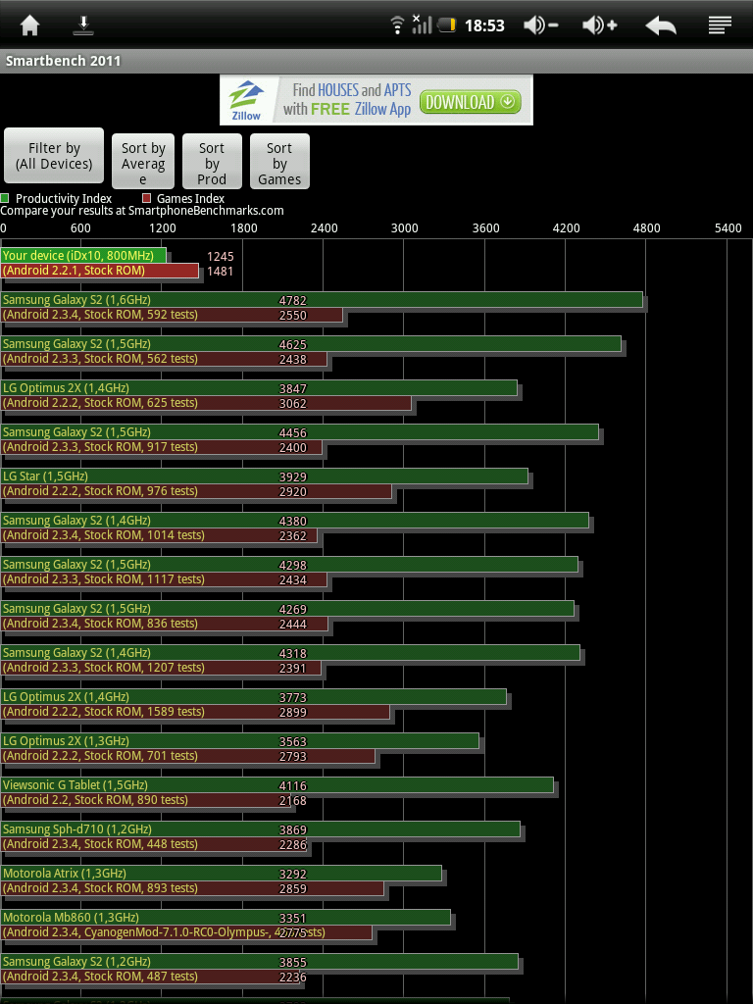Tap the back arrow icon

tap(661, 25)
